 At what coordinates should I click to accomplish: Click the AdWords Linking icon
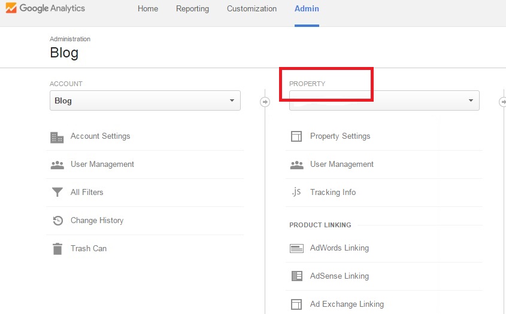coord(296,248)
